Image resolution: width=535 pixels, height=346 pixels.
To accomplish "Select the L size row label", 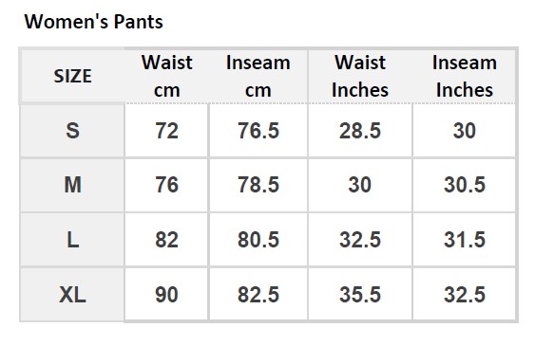I will pos(72,240).
